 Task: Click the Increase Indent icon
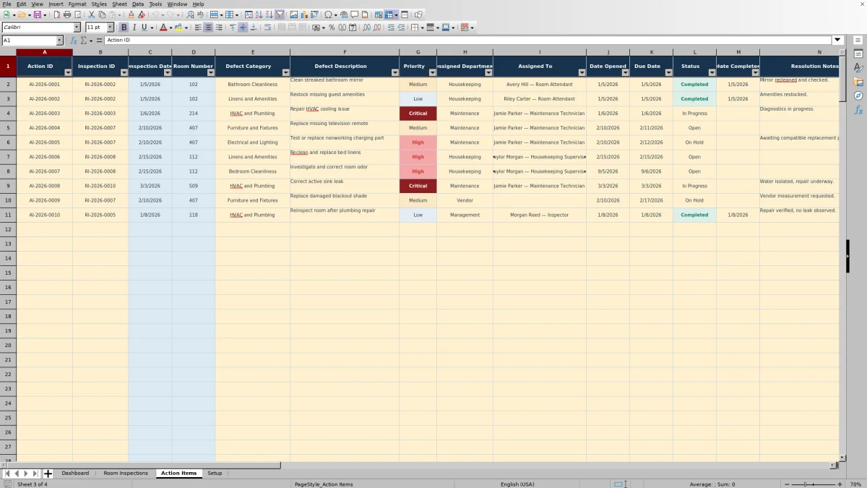pyautogui.click(x=391, y=27)
